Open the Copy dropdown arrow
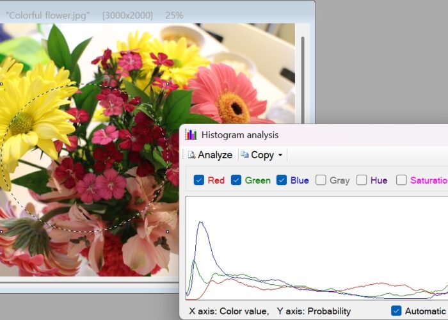The image size is (448, 320). pos(280,155)
